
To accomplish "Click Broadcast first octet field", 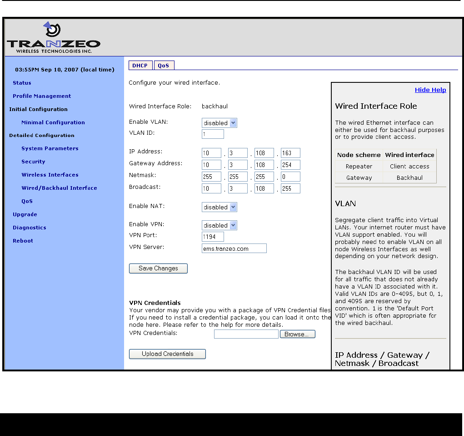I will pyautogui.click(x=211, y=188).
